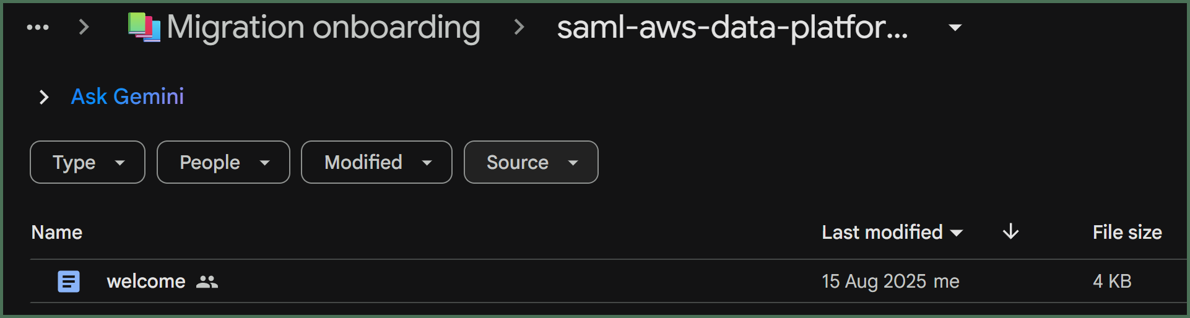Sort by the Name column header
This screenshot has height=318, width=1190.
point(57,232)
